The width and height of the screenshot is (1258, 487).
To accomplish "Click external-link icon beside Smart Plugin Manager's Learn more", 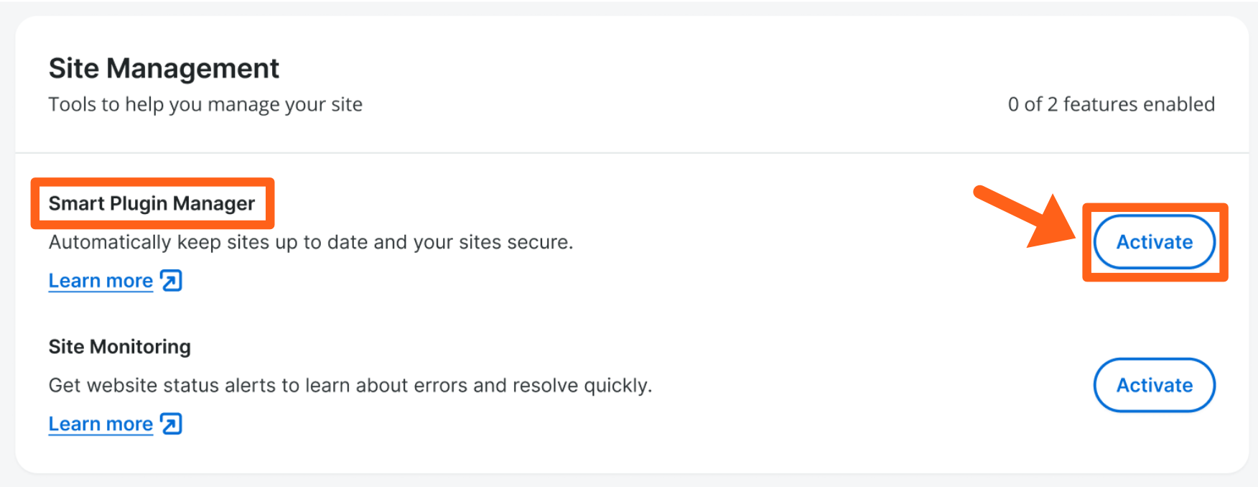I will point(172,281).
